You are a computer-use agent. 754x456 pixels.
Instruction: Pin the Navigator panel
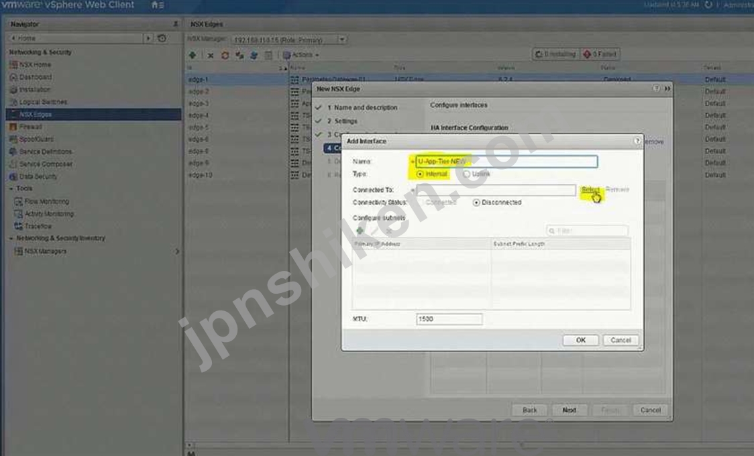click(x=176, y=23)
